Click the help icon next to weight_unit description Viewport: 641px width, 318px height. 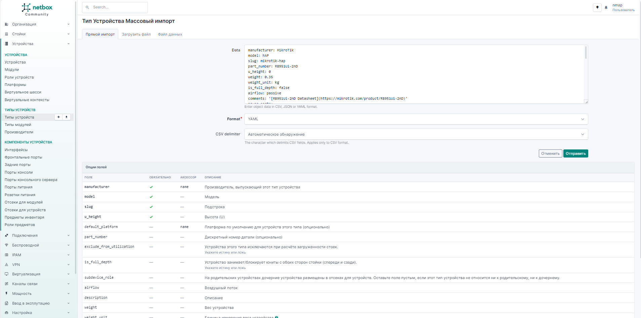pyautogui.click(x=276, y=317)
